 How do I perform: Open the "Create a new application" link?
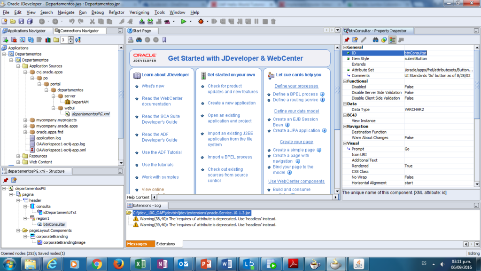(232, 103)
